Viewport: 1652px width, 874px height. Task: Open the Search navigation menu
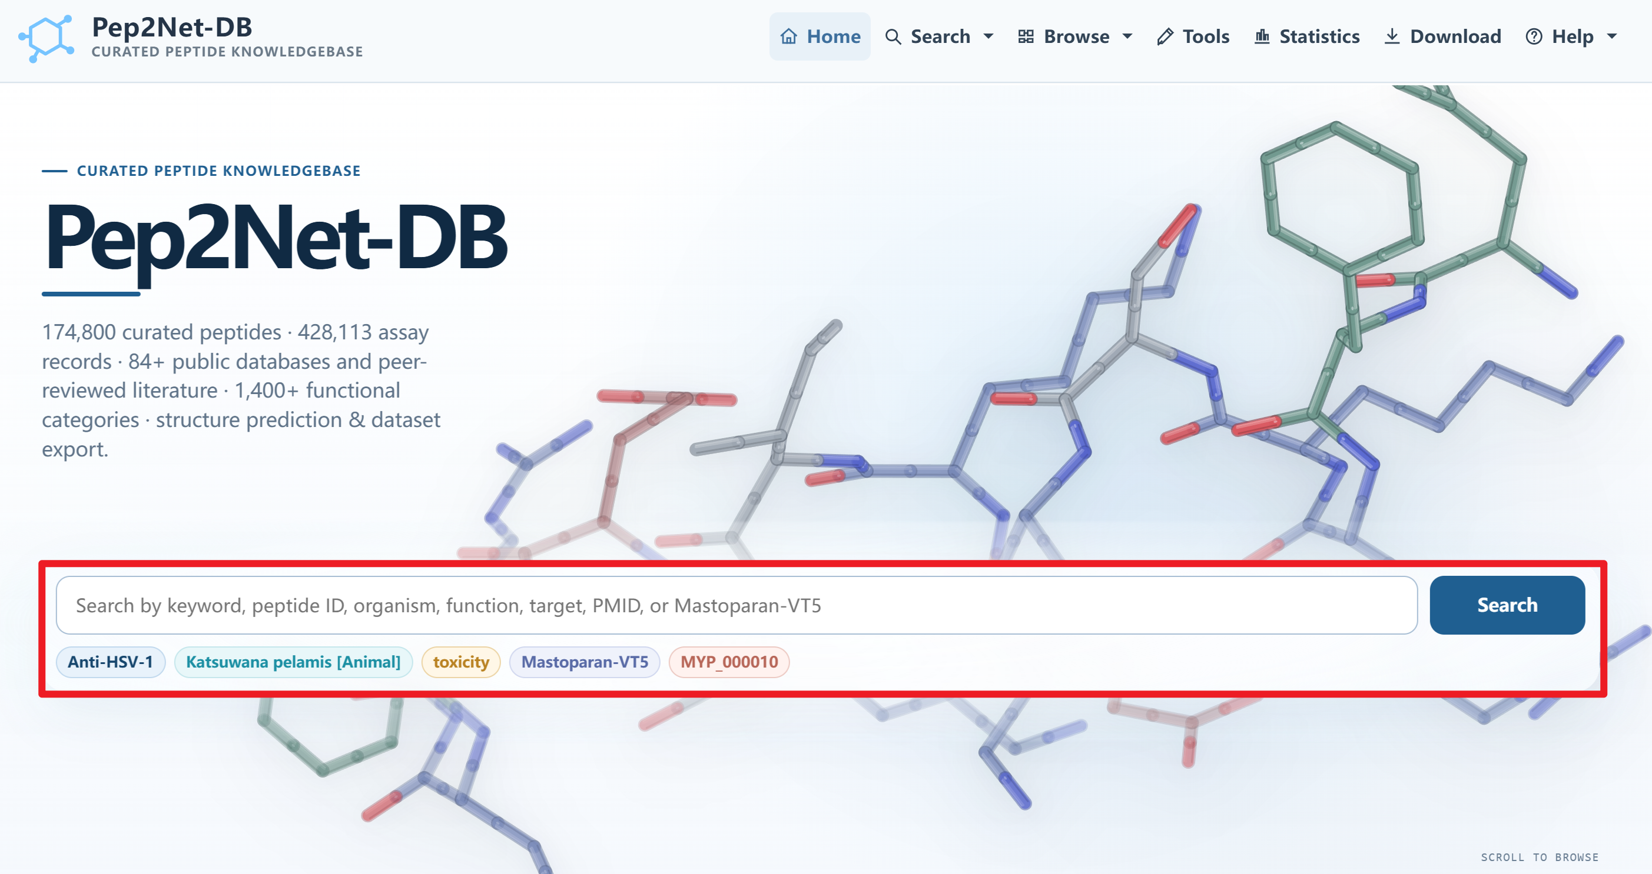(940, 36)
